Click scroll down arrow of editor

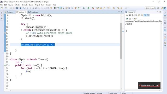point(121,88)
